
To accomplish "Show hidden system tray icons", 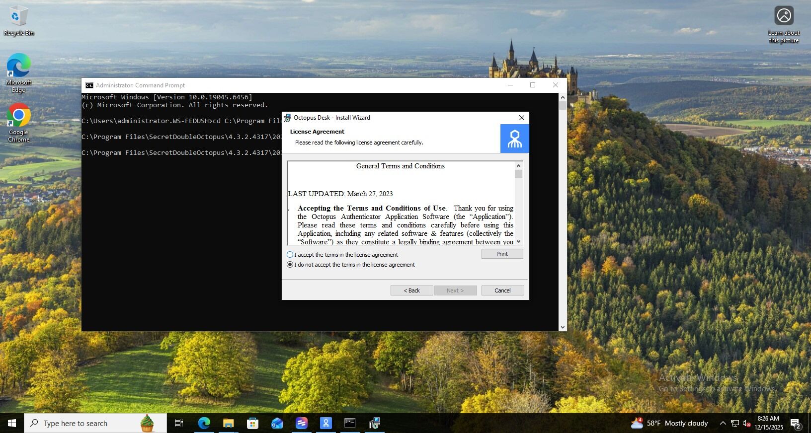I will tap(723, 423).
